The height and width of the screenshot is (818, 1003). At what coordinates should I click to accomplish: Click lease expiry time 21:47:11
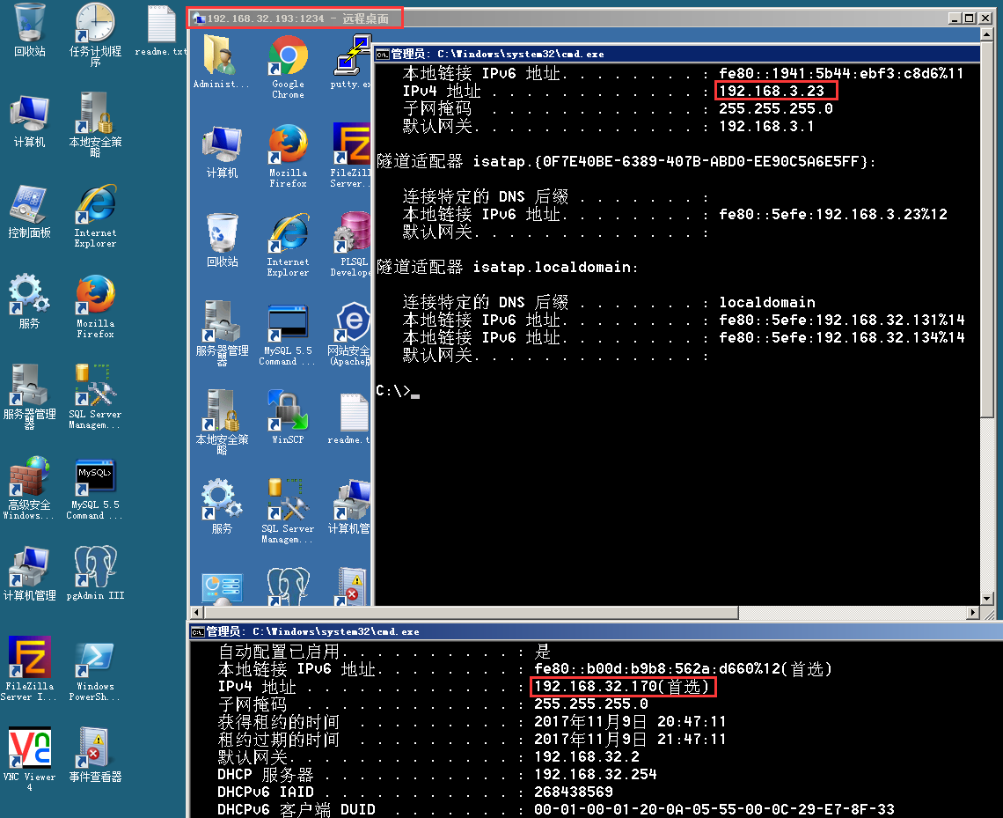(x=692, y=740)
